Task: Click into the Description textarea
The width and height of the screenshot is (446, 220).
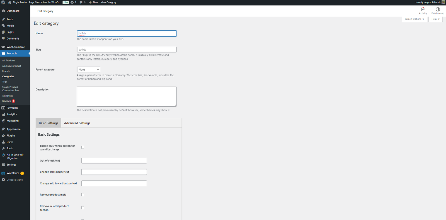Action: click(x=127, y=96)
